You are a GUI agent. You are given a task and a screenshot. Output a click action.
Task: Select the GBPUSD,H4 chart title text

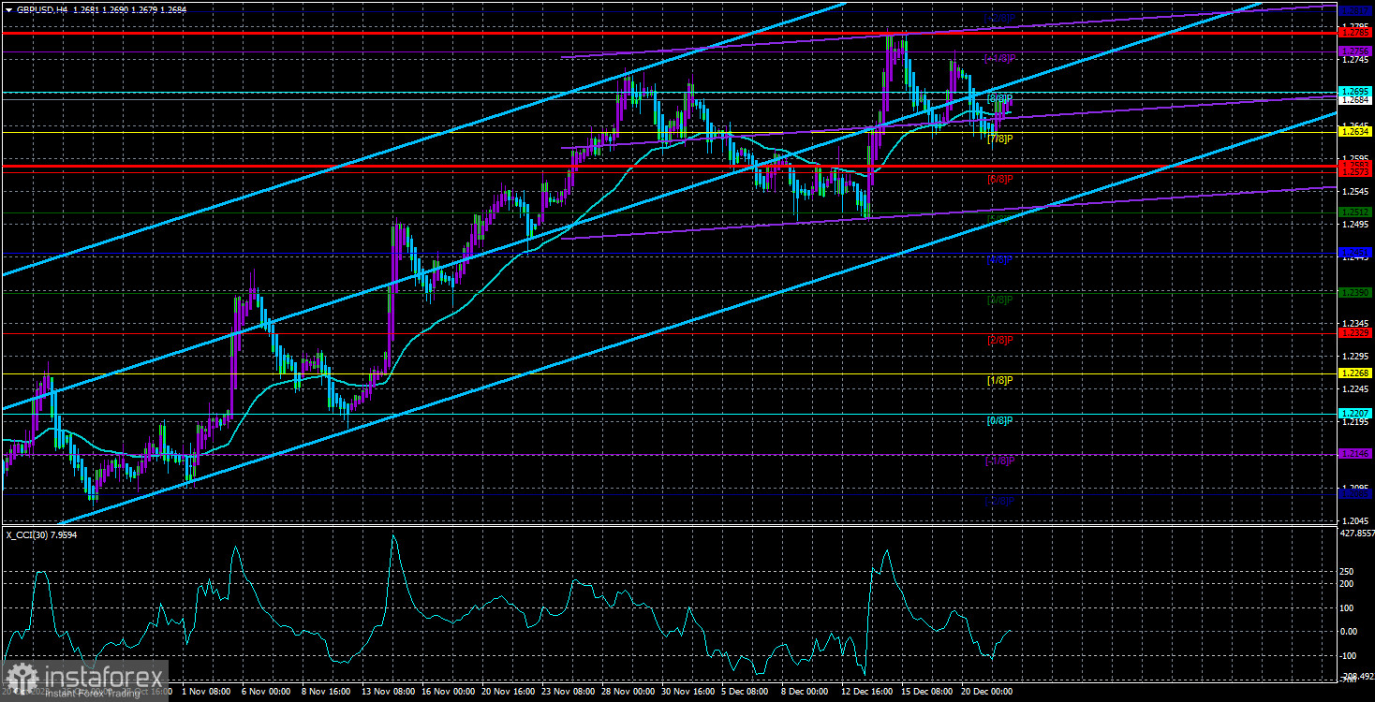click(42, 8)
